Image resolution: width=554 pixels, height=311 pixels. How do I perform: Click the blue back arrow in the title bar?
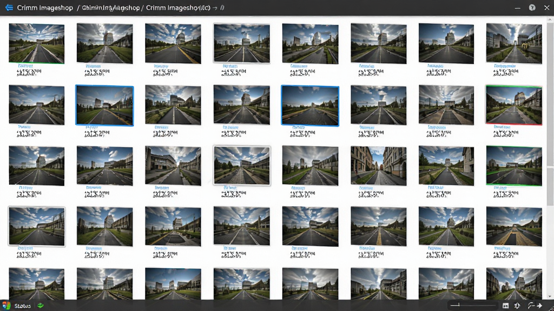[9, 8]
